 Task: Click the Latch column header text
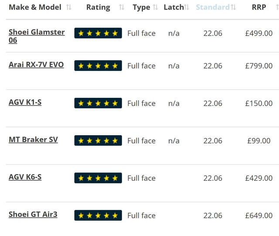point(174,7)
